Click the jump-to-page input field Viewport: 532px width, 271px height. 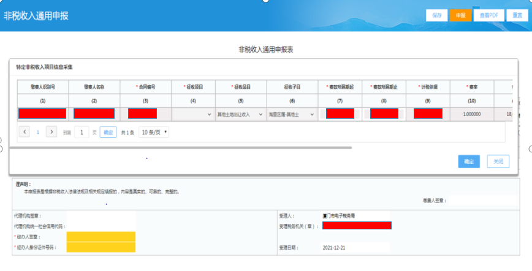(82, 132)
